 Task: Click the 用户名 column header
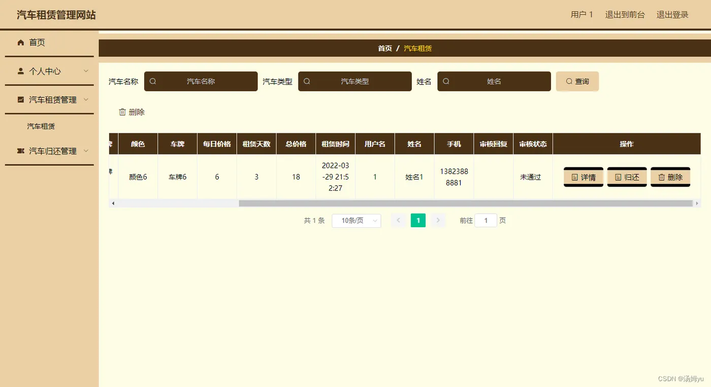375,144
